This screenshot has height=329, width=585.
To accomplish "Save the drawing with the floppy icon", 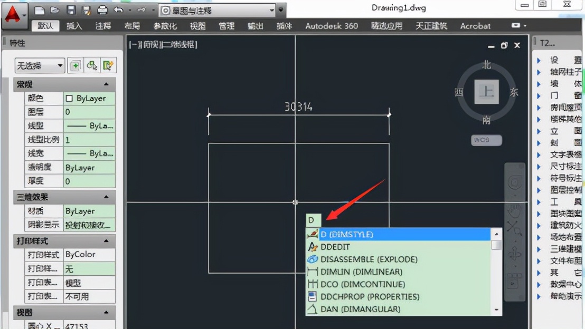I will pos(71,11).
